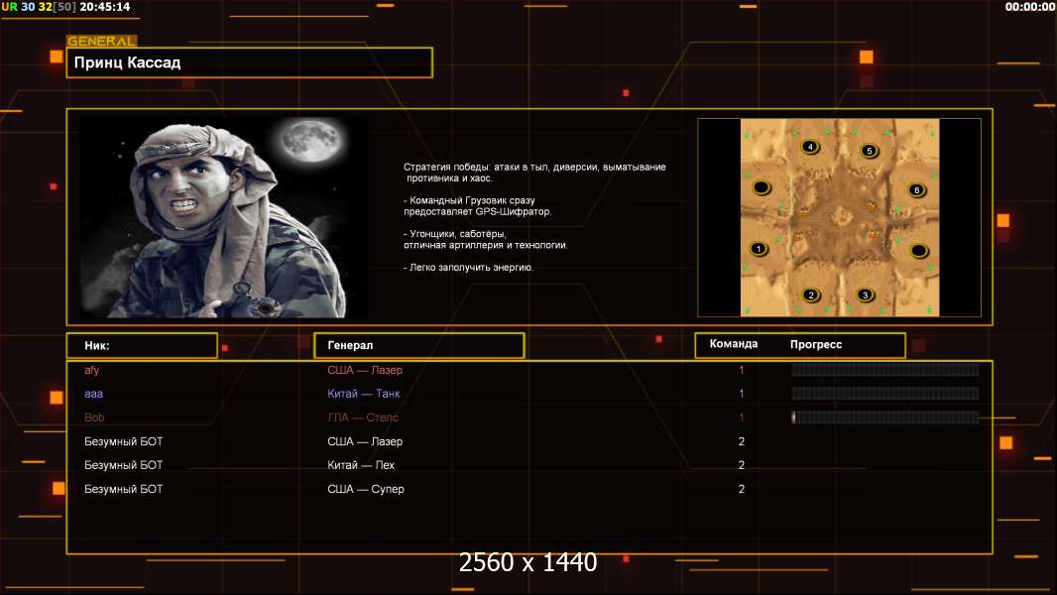Image resolution: width=1057 pixels, height=595 pixels.
Task: Click start position 6 on the map
Action: [x=916, y=189]
